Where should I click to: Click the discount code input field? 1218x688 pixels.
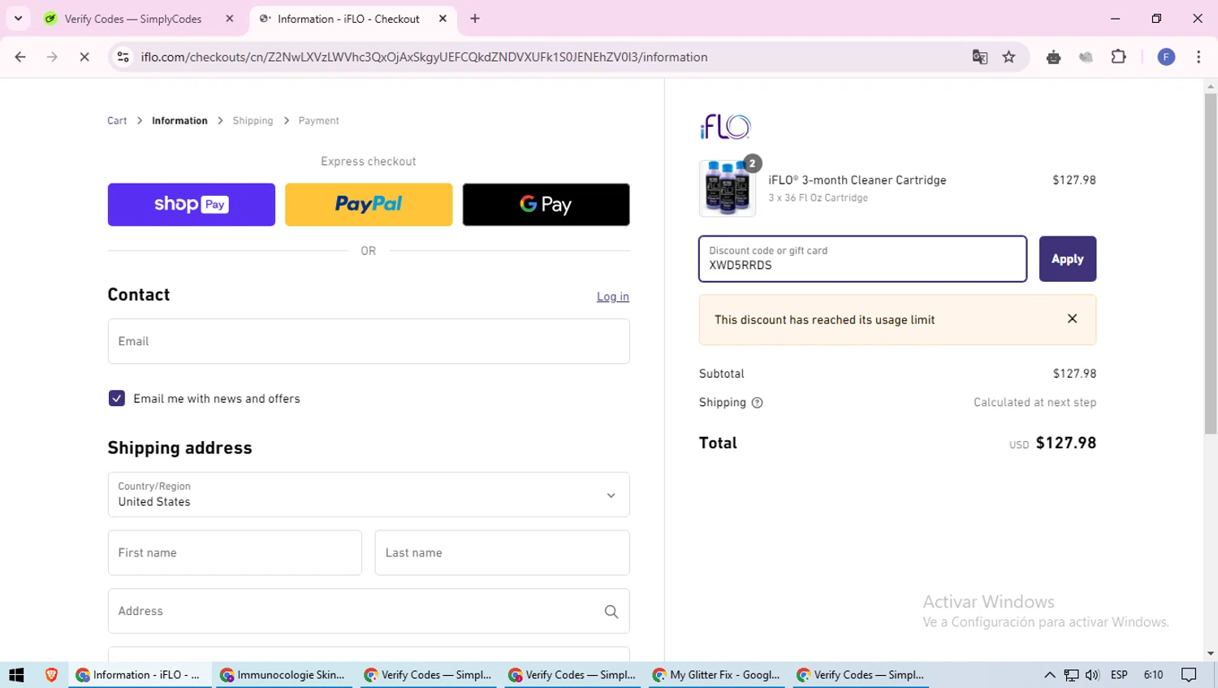coord(862,259)
